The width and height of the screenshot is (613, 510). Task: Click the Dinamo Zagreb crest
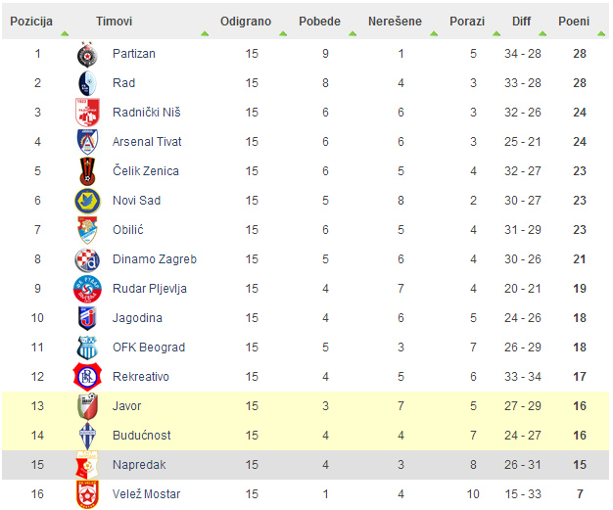(x=87, y=259)
